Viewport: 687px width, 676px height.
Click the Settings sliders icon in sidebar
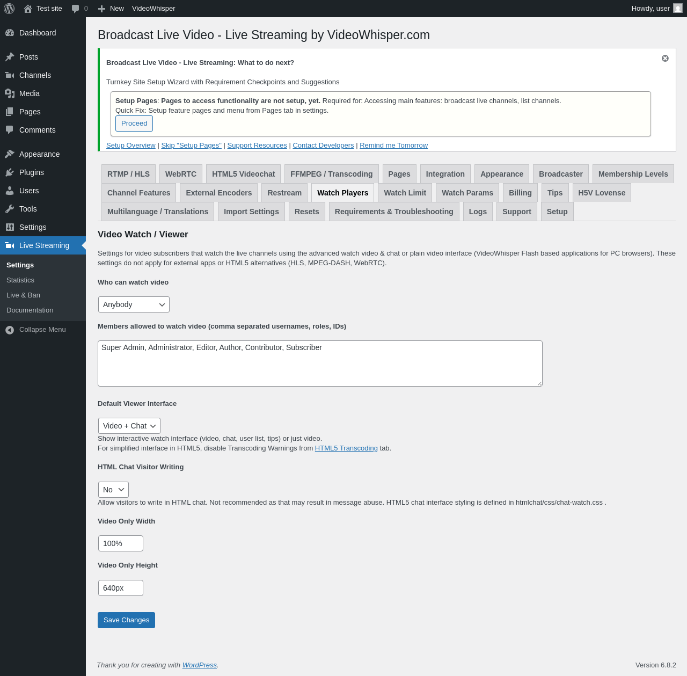[x=10, y=227]
